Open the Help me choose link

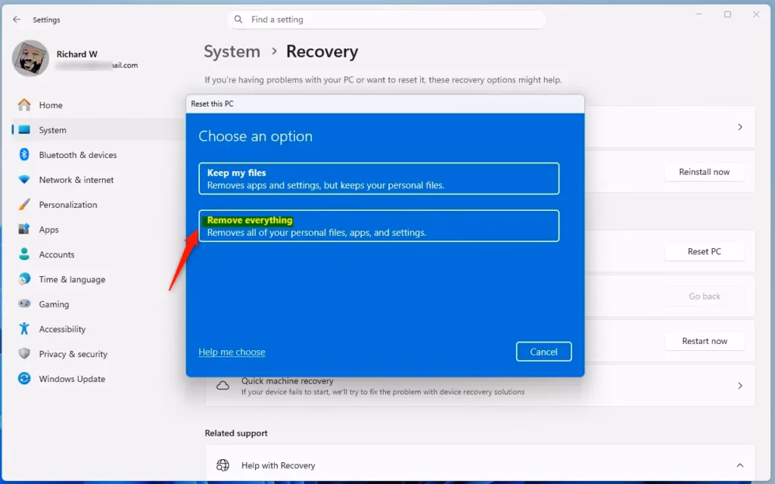coord(232,352)
